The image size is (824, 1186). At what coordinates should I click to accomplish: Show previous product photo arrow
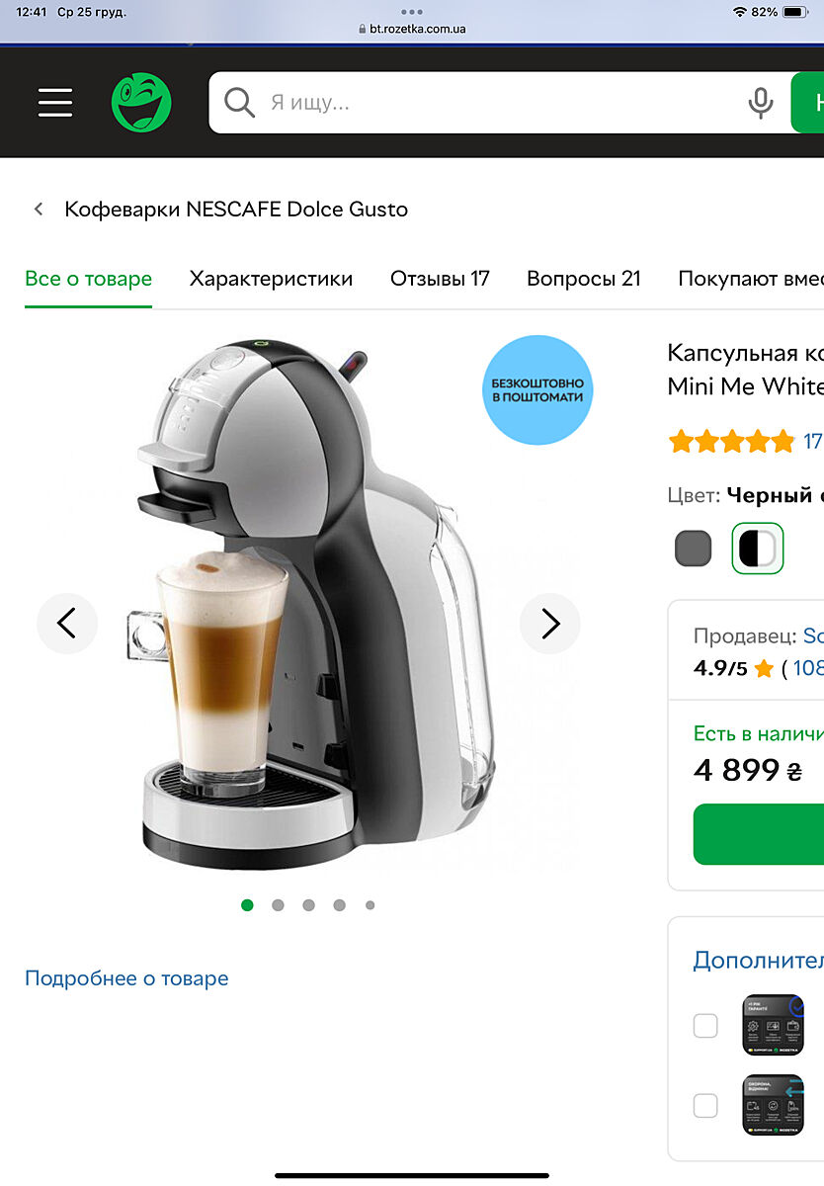click(67, 624)
